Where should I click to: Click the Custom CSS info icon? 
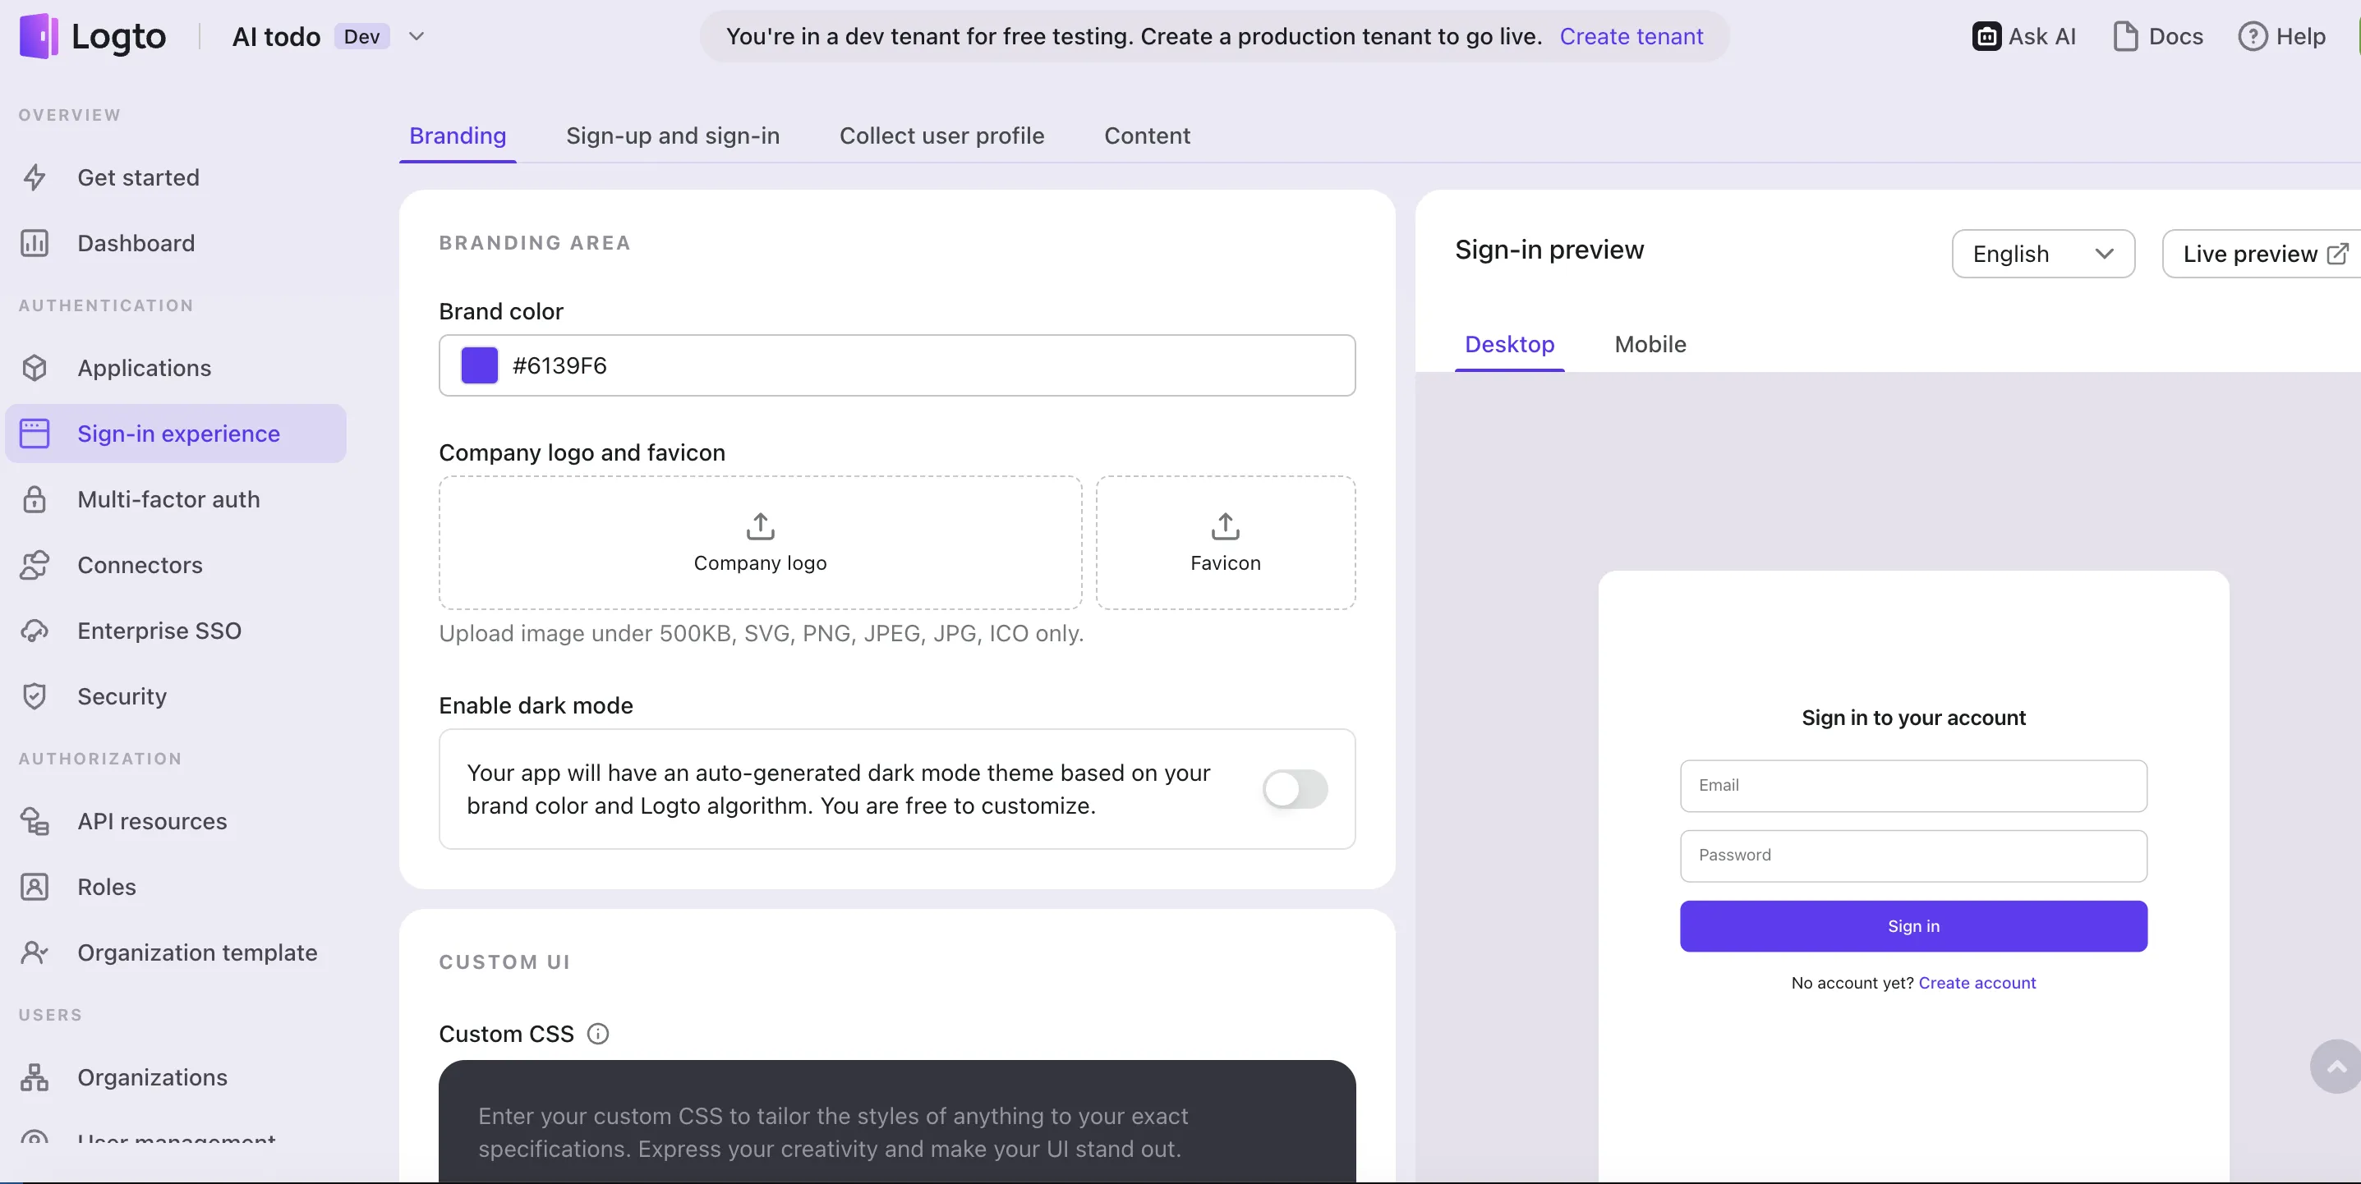click(x=597, y=1034)
